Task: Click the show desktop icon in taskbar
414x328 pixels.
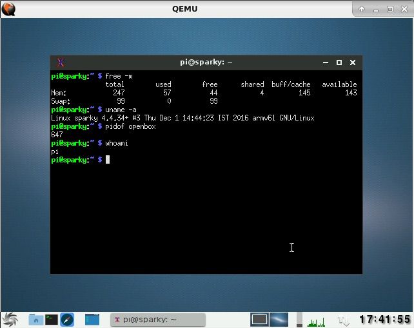Action: (92, 320)
